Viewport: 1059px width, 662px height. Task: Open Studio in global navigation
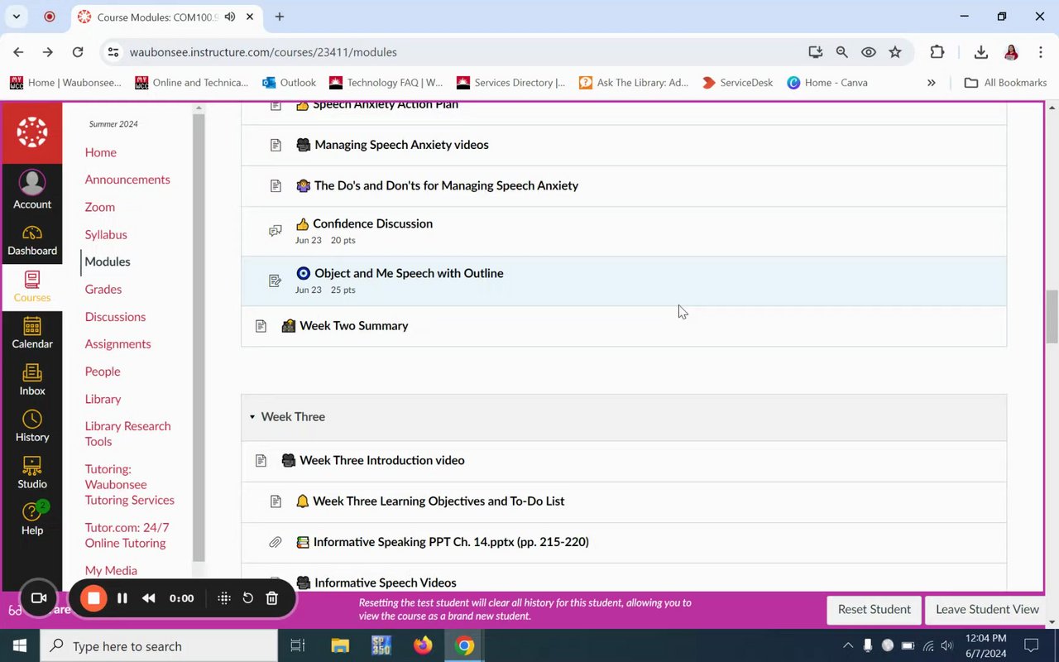(x=32, y=473)
